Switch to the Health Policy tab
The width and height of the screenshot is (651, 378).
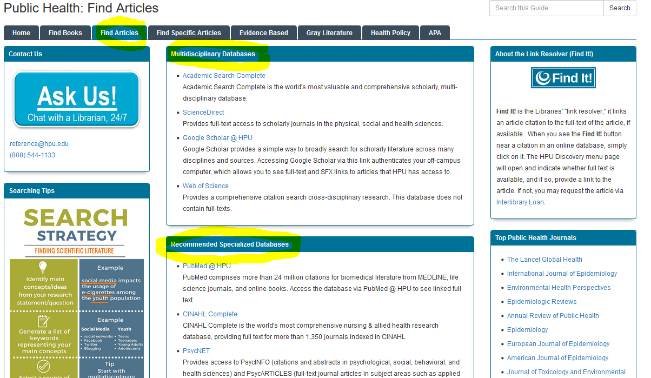[390, 32]
